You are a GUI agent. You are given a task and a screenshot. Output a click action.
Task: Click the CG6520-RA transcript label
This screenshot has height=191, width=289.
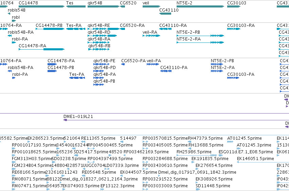pos(132,25)
